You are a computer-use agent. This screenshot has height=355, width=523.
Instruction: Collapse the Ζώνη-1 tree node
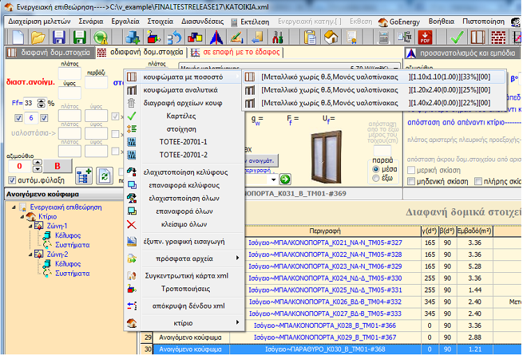click(x=29, y=226)
